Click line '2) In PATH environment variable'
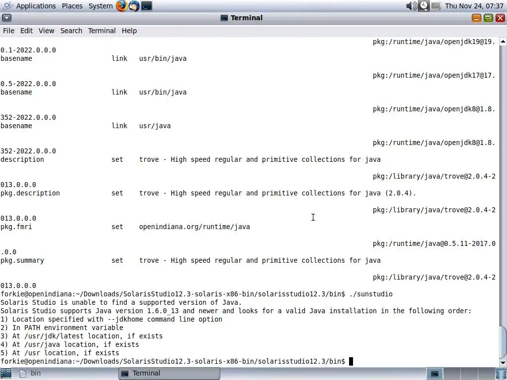 click(62, 328)
